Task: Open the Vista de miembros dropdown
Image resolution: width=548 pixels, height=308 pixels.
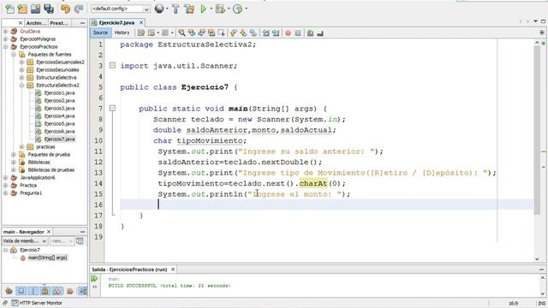Action: 25,241
